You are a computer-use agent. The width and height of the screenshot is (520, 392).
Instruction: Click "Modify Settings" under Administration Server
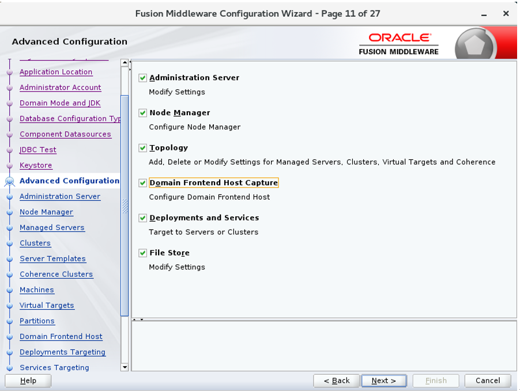(x=177, y=92)
